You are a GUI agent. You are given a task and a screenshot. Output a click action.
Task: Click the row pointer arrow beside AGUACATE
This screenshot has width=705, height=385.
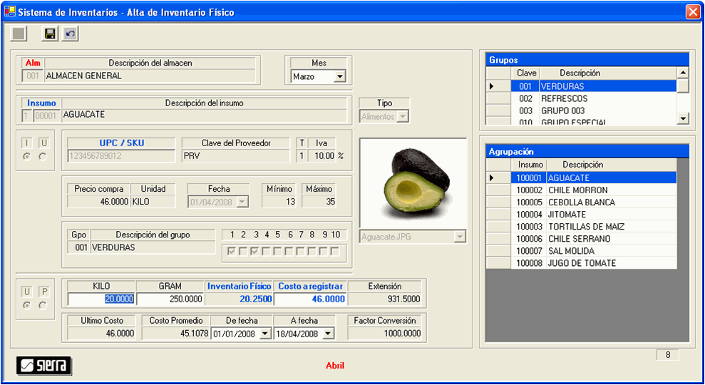coord(491,178)
